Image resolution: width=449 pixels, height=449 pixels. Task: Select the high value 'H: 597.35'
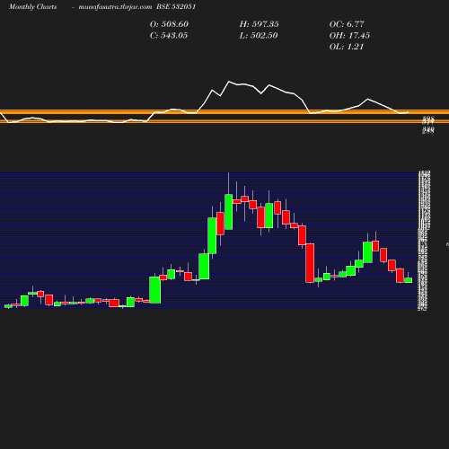tap(260, 24)
